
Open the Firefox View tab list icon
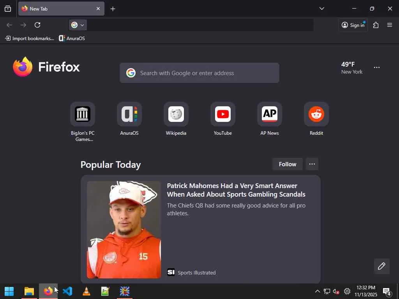click(x=8, y=9)
